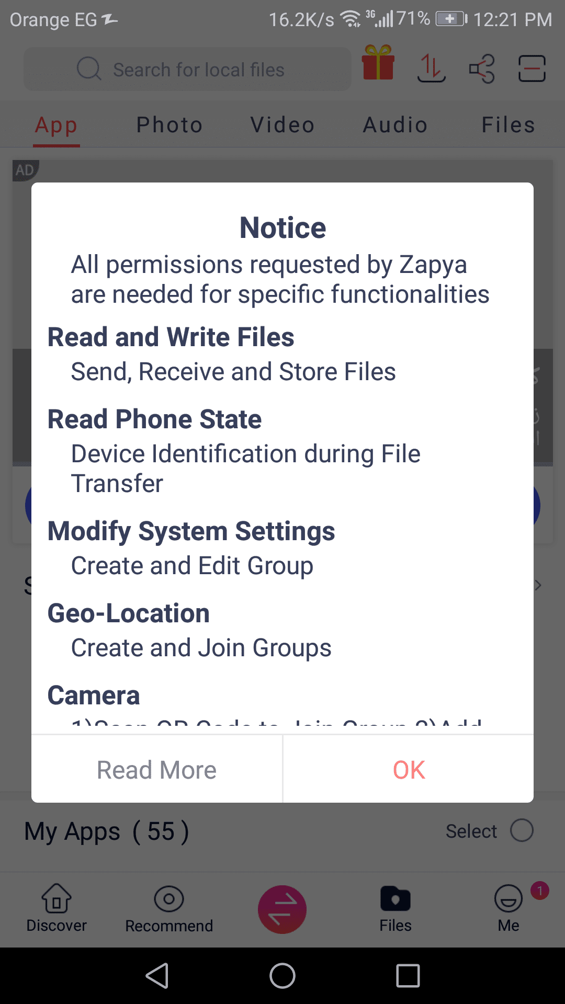Switch to the Audio tab
The height and width of the screenshot is (1004, 565).
click(x=395, y=125)
